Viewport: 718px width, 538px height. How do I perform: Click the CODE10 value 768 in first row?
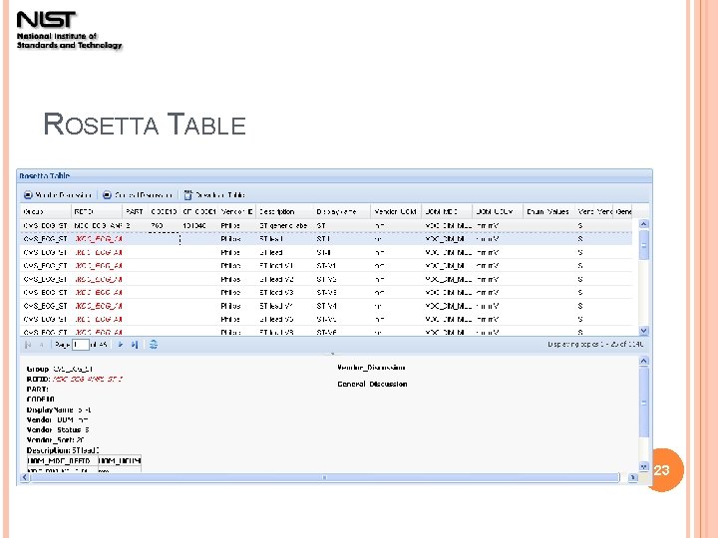(157, 225)
